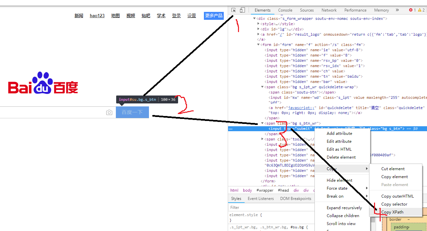Open the Network tab
This screenshot has height=231, width=427.
coord(329,10)
